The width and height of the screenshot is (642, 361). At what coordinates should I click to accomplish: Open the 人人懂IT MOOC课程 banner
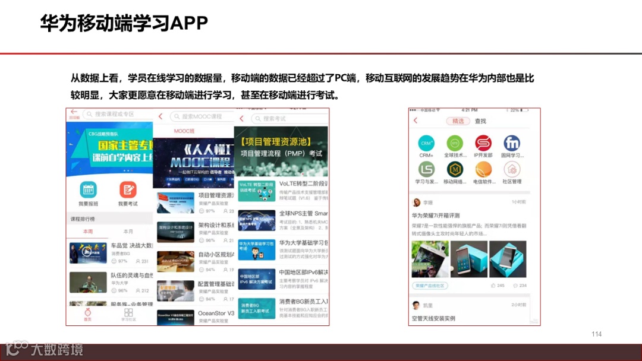coord(193,163)
